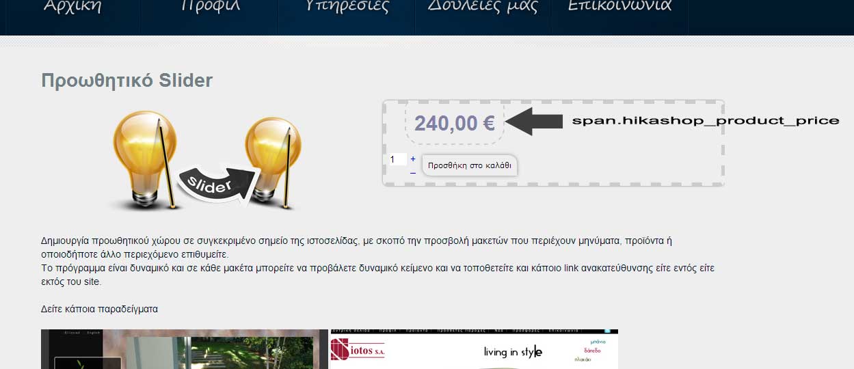Go to the Προφίλ menu item
The image size is (854, 369).
(x=209, y=7)
